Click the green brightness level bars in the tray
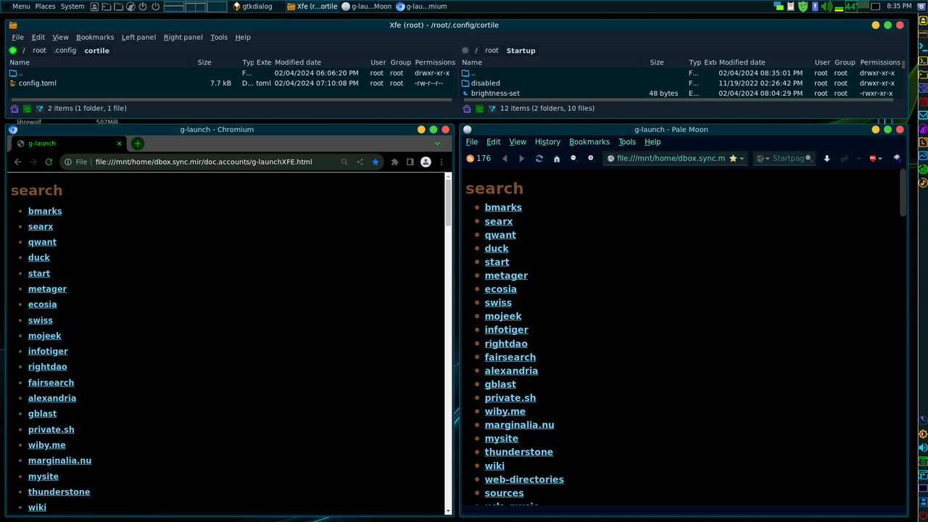The height and width of the screenshot is (522, 928). tap(839, 7)
